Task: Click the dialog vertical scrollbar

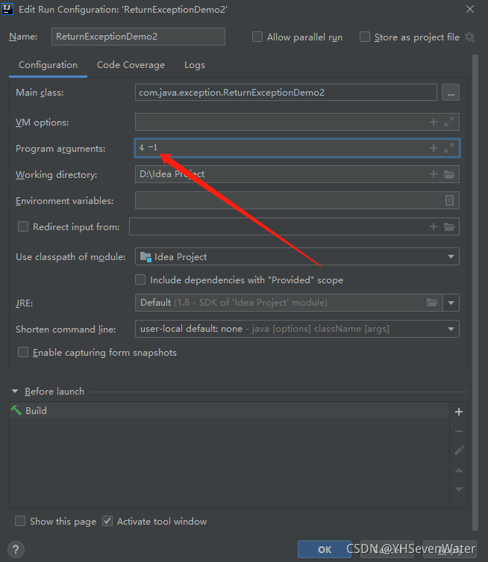Action: tap(475, 292)
